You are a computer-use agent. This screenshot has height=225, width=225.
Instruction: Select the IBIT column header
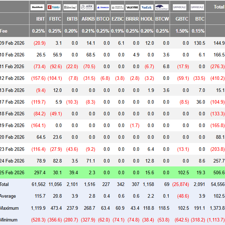(x=40, y=19)
